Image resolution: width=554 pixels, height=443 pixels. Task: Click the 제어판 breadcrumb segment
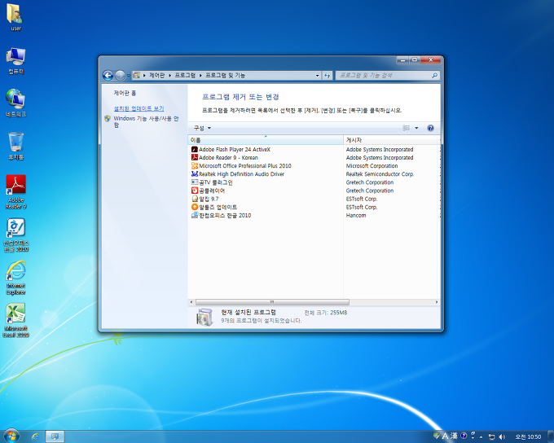157,75
